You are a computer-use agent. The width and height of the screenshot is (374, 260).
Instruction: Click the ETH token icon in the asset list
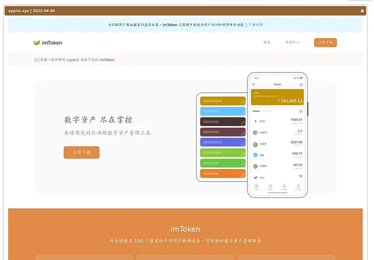click(255, 121)
